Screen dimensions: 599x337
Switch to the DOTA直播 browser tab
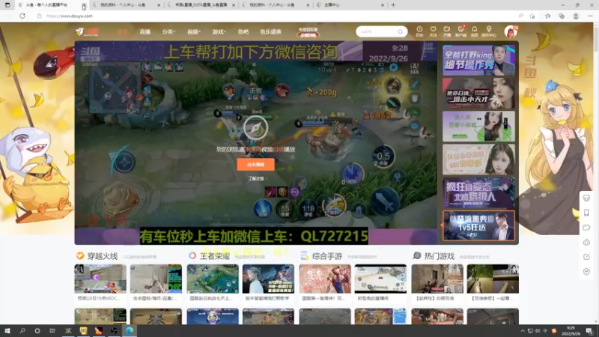(x=201, y=5)
